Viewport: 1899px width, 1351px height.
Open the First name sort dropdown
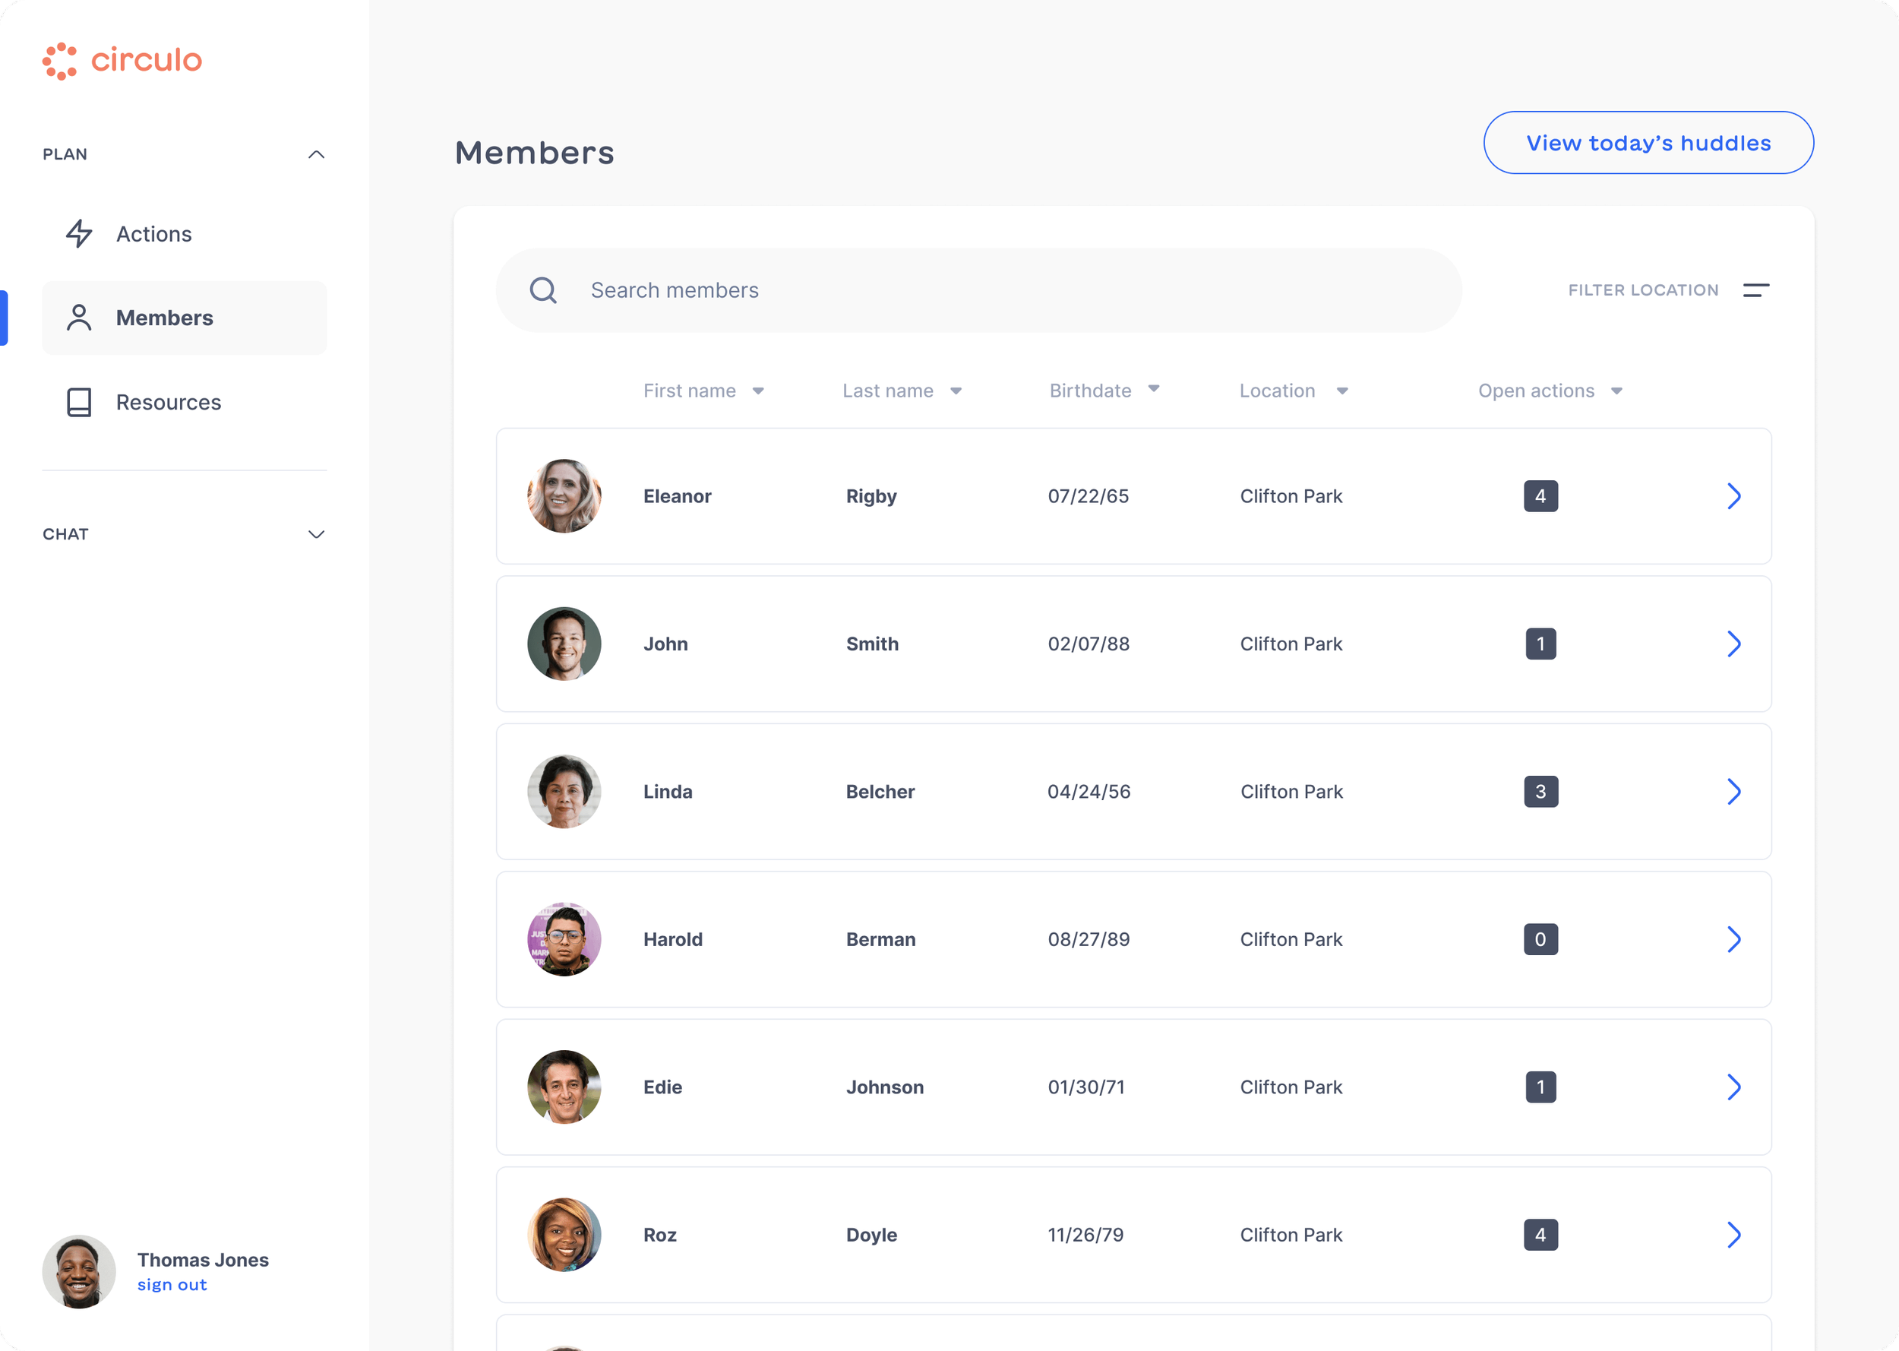click(759, 390)
